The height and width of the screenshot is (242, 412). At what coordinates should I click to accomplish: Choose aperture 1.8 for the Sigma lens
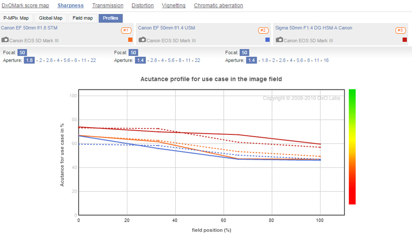click(x=265, y=60)
